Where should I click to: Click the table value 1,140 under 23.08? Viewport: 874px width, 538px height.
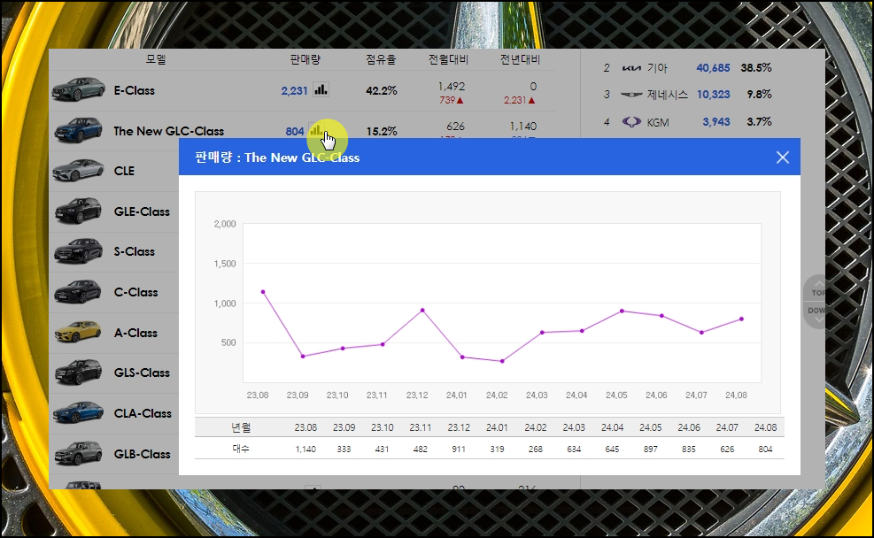(306, 449)
